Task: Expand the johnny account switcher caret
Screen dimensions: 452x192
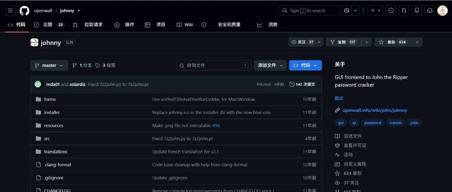Action: tap(79, 11)
